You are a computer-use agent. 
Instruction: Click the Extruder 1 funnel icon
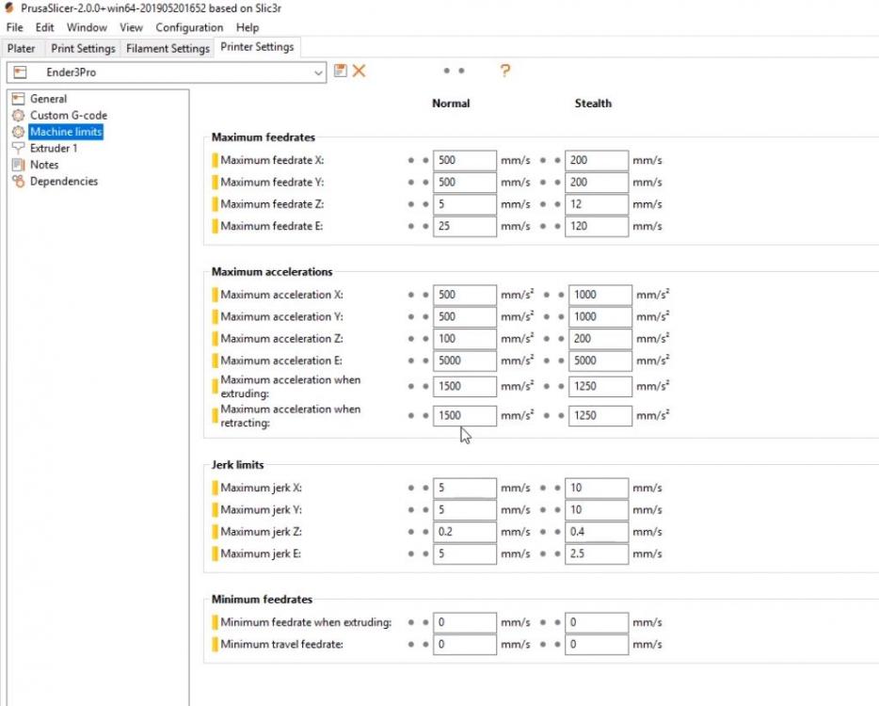pos(19,149)
